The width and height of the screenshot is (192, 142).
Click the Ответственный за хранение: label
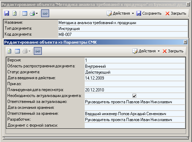point(33,113)
